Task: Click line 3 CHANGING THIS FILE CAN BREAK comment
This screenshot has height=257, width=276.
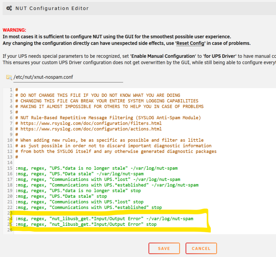Action: [107, 101]
